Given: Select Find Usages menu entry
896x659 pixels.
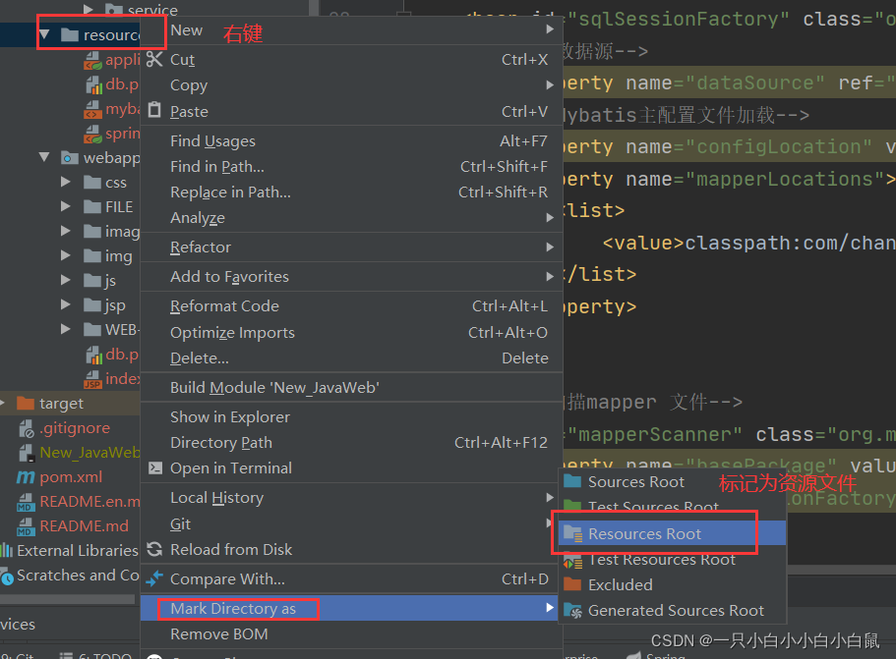Looking at the screenshot, I should 351,140.
